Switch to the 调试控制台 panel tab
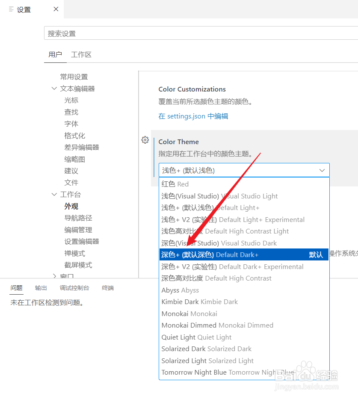Image resolution: width=358 pixels, height=399 pixels. (74, 288)
